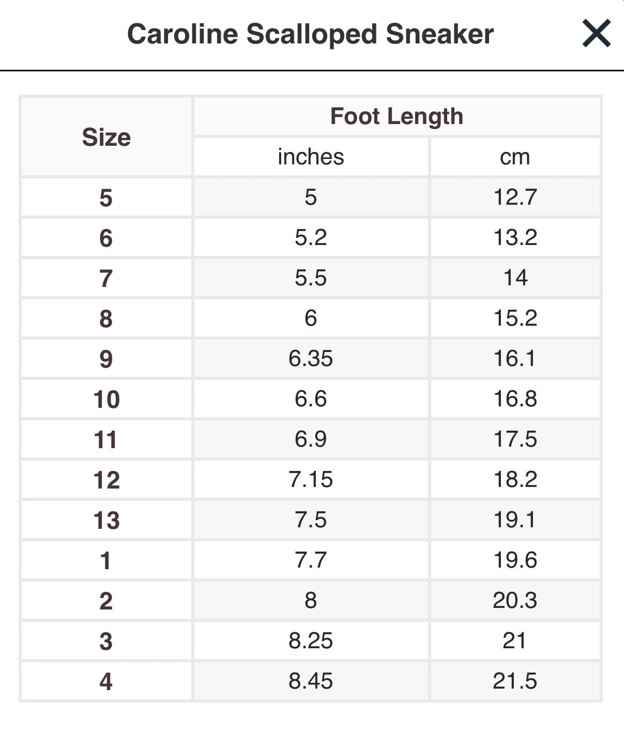This screenshot has width=624, height=747.
Task: Click the Foot Length header cell
Action: pyautogui.click(x=397, y=116)
